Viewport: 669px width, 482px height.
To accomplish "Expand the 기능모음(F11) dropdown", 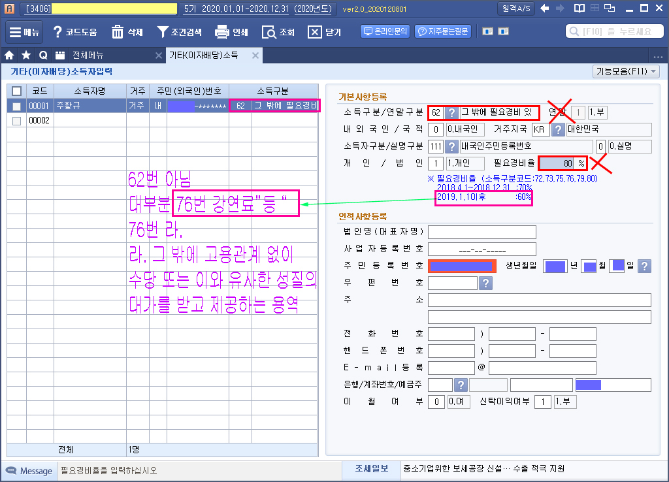I will point(626,71).
